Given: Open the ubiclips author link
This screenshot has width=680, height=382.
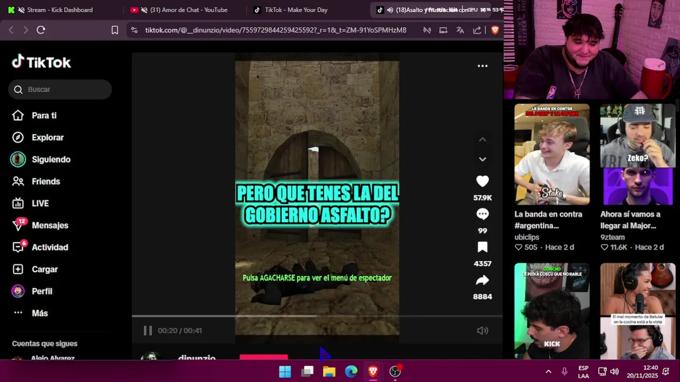Looking at the screenshot, I should pyautogui.click(x=527, y=237).
